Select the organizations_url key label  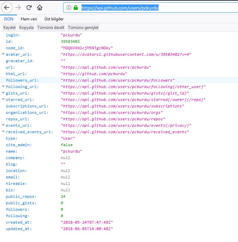click(27, 113)
